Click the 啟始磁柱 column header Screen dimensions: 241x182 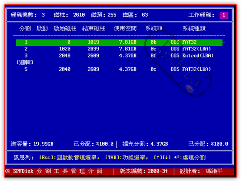65,29
